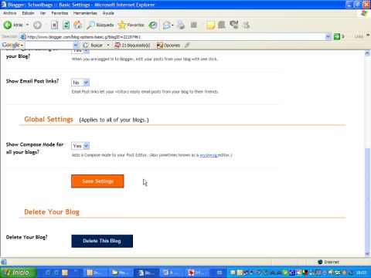Screen dimensions: 371x278
Task: Switch to the Bl... taskbar window button
Action: point(147,273)
